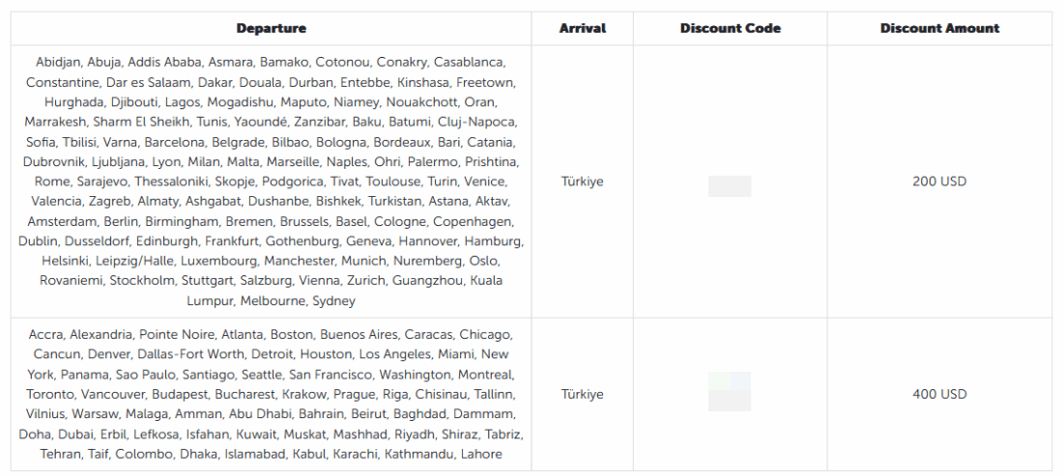Click Türkiye in the second row

[x=583, y=394]
